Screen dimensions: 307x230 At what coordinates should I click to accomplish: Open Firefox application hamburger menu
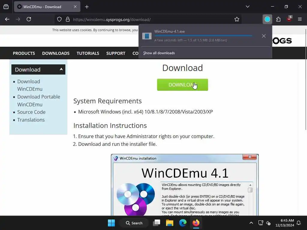click(300, 19)
